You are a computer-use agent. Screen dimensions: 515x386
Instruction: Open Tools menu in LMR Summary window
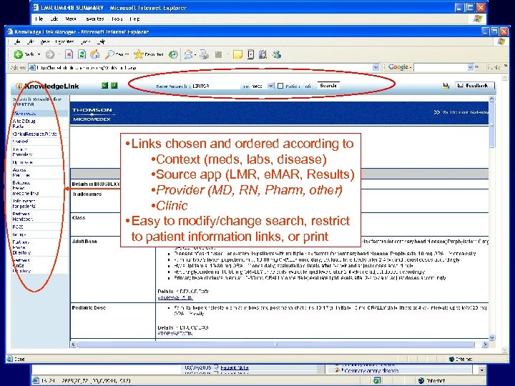tap(117, 19)
